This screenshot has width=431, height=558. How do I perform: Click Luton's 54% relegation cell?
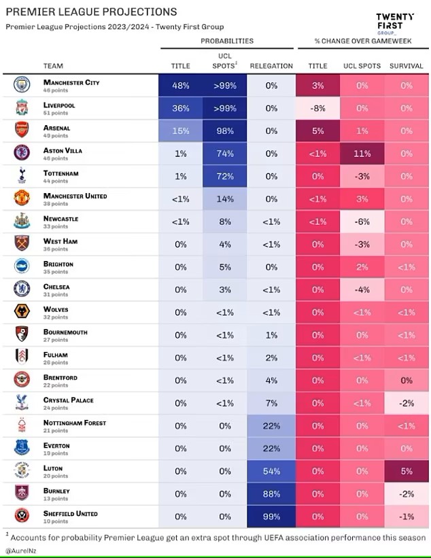click(271, 471)
